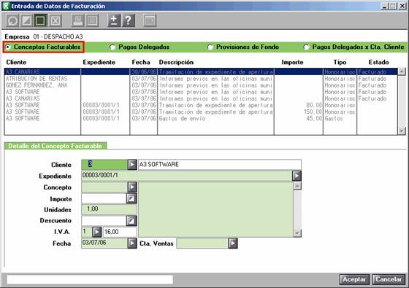Click the I.V.A. type code field showing 1
The height and width of the screenshot is (288, 409).
click(87, 232)
